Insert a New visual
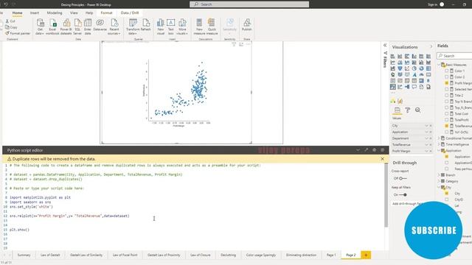Screen dimensions: 472x265 161,26
